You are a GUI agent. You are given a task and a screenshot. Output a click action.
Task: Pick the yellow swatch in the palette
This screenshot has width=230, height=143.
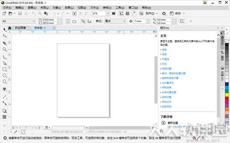[227, 95]
